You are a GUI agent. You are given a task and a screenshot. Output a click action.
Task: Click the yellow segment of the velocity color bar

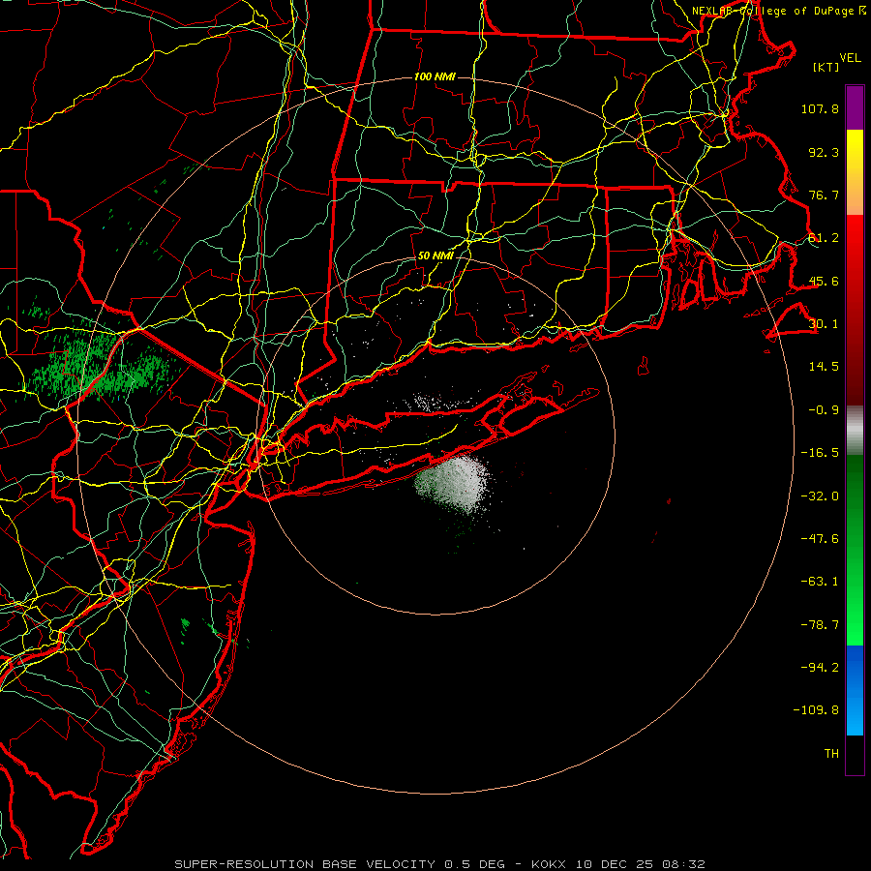click(x=855, y=151)
